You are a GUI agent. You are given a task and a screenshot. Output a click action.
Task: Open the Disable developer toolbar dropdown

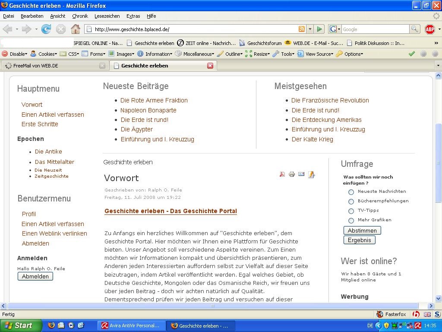click(15, 54)
